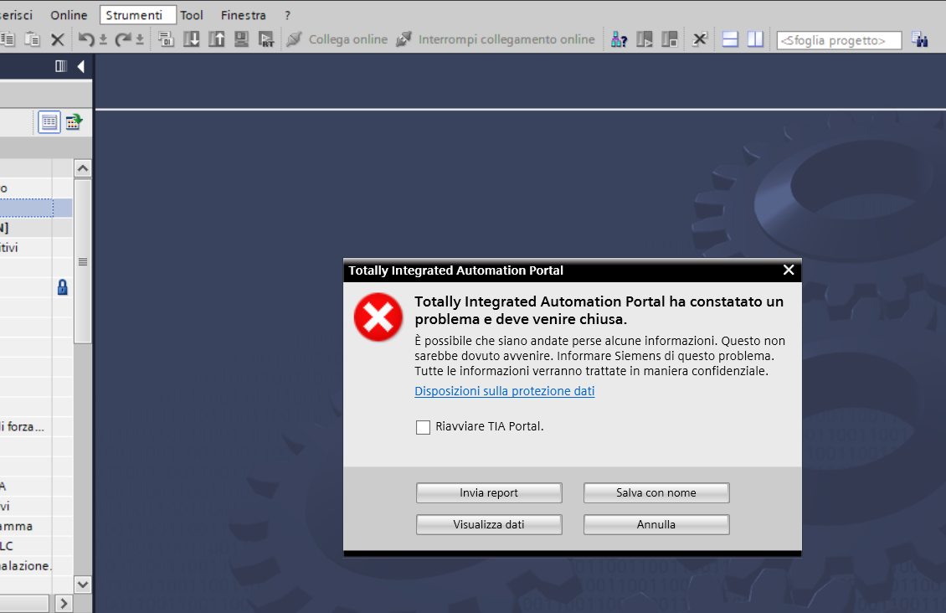Screen dimensions: 946x613
Task: Split editor area vertically
Action: coord(755,40)
